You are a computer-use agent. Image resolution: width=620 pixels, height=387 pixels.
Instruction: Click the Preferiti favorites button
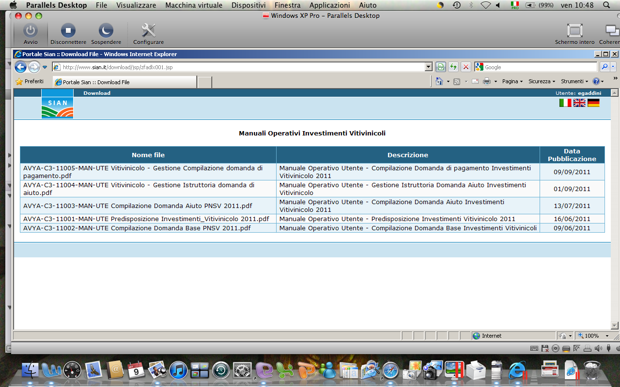pyautogui.click(x=30, y=82)
